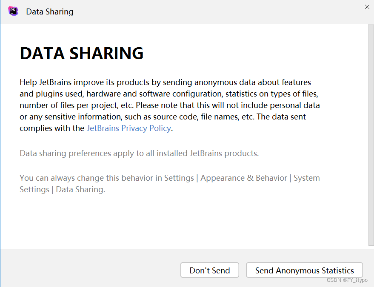Click the DATA SHARING heading
Image resolution: width=374 pixels, height=287 pixels.
click(82, 53)
